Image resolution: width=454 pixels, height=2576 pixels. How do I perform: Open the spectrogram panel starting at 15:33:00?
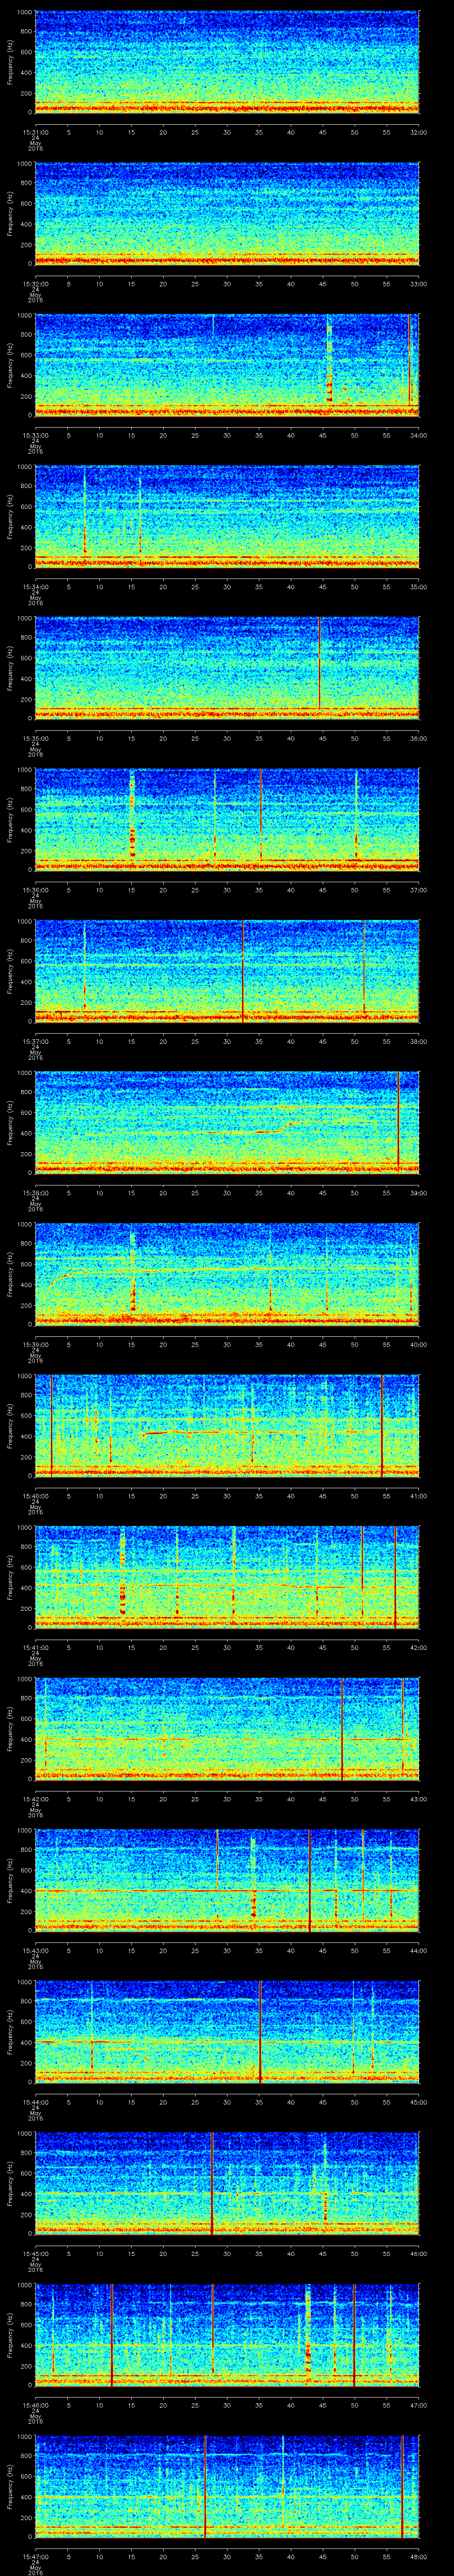227,365
